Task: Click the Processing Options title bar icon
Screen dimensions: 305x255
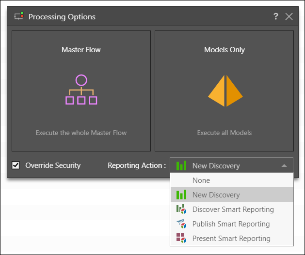Action: (x=19, y=16)
